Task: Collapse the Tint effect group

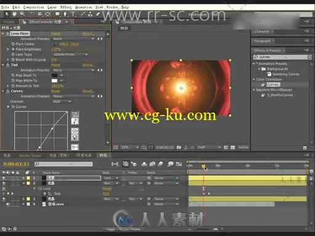Action: (x=3, y=65)
